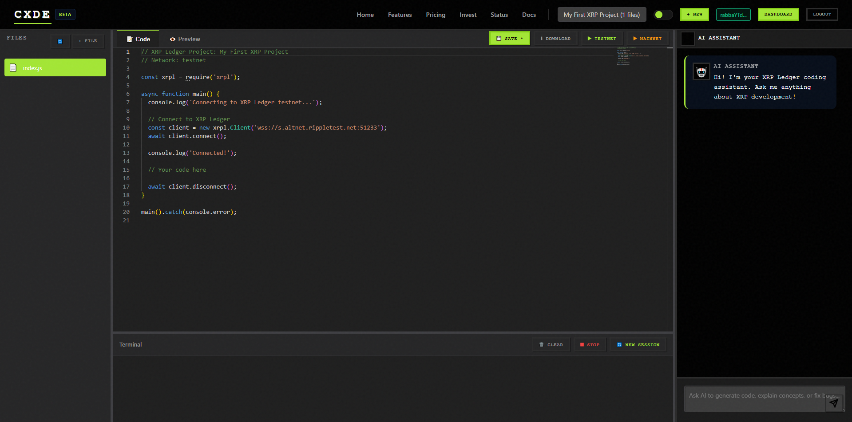This screenshot has width=852, height=422.
Task: Switch to the Preview tab
Action: [x=184, y=39]
